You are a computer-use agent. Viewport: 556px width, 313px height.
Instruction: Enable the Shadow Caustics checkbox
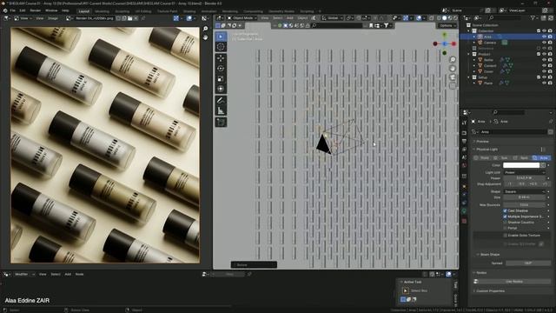(505, 223)
